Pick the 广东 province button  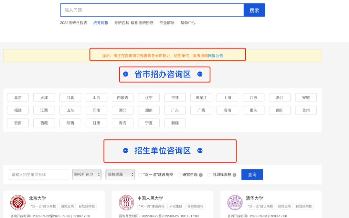(x=175, y=110)
